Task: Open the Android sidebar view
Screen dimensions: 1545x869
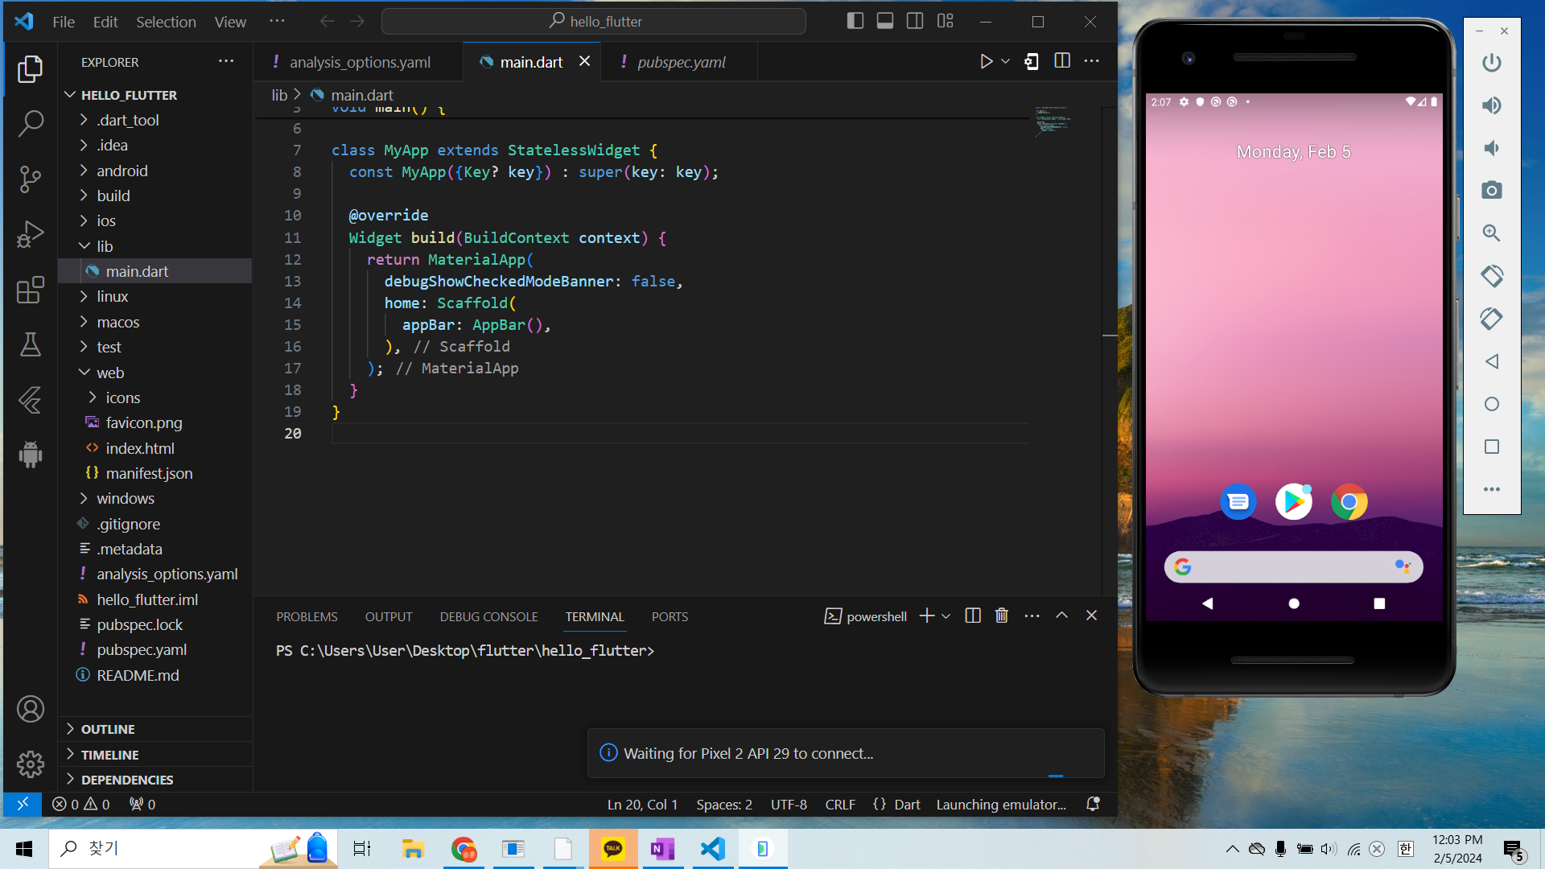Action: coord(31,455)
